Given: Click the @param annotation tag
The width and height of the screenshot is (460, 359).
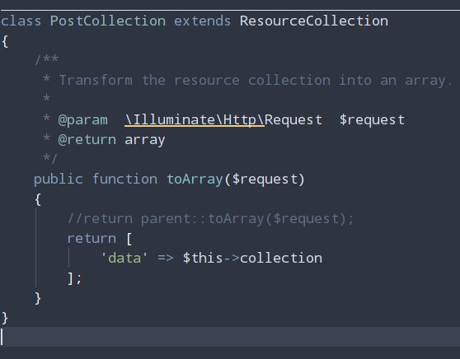Looking at the screenshot, I should click(83, 120).
